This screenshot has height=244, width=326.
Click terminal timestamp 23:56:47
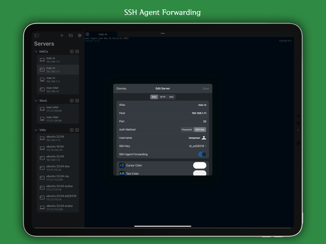point(285,41)
